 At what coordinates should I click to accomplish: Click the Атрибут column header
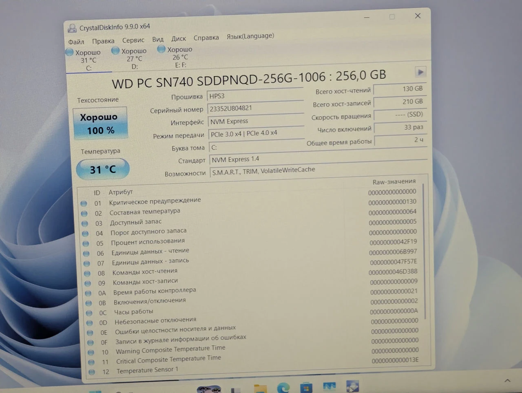pos(121,192)
